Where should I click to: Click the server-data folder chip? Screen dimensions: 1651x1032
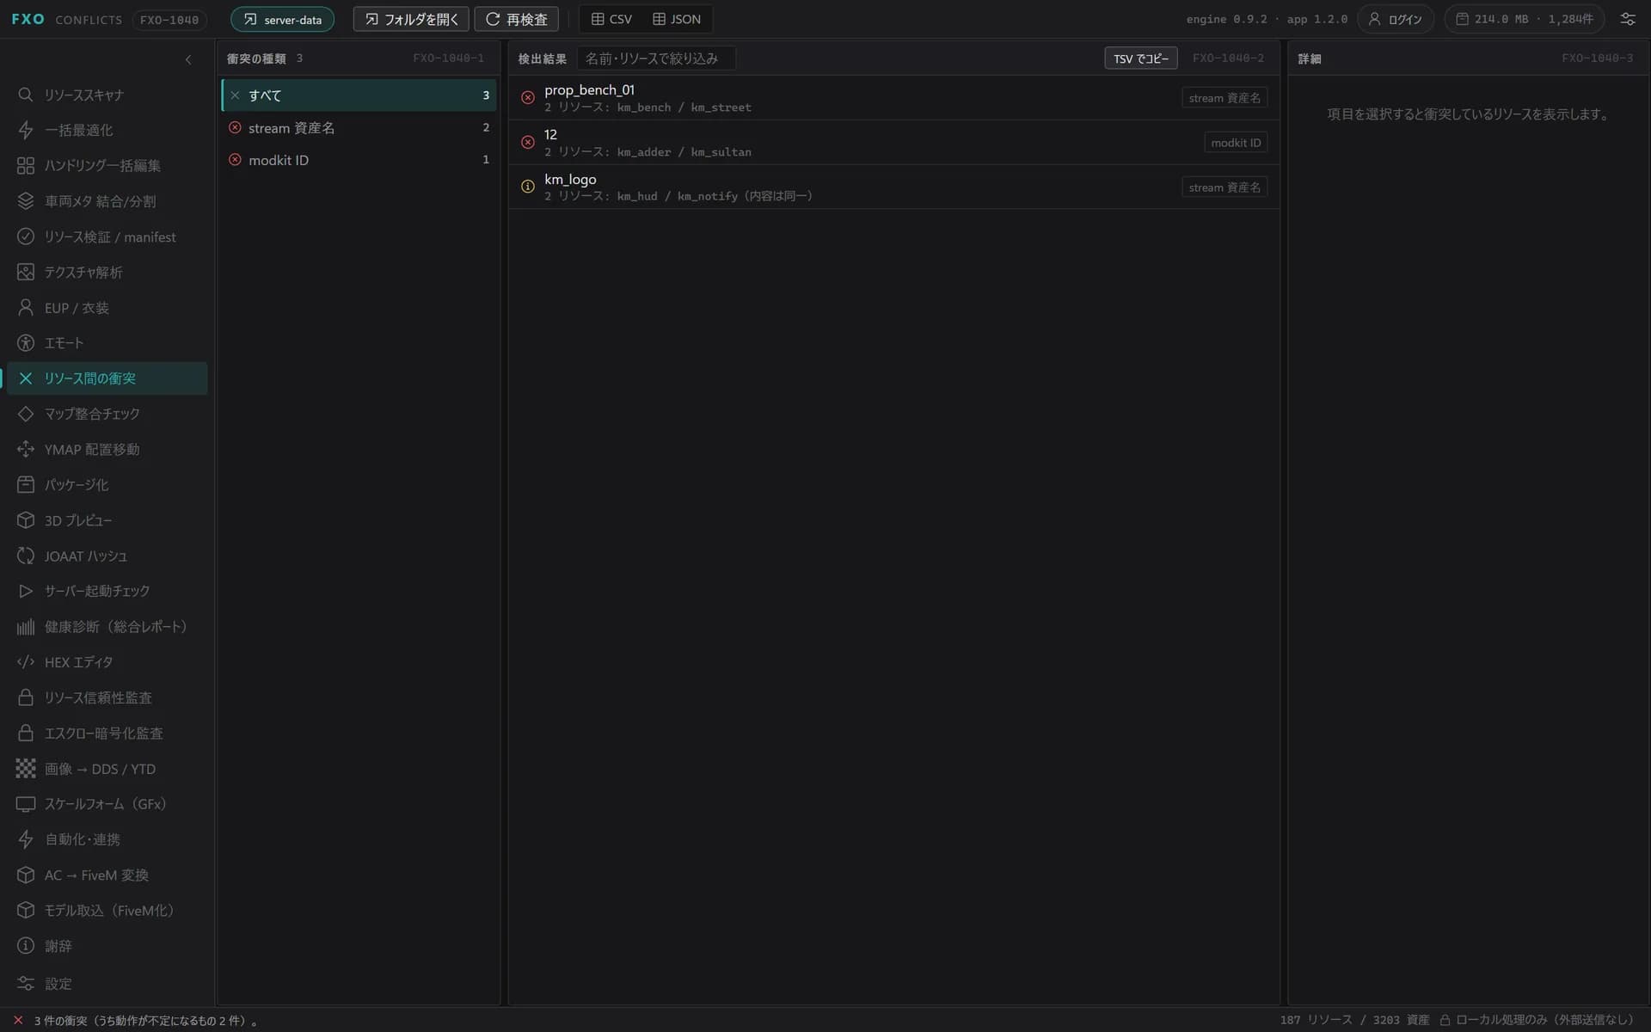coord(282,19)
